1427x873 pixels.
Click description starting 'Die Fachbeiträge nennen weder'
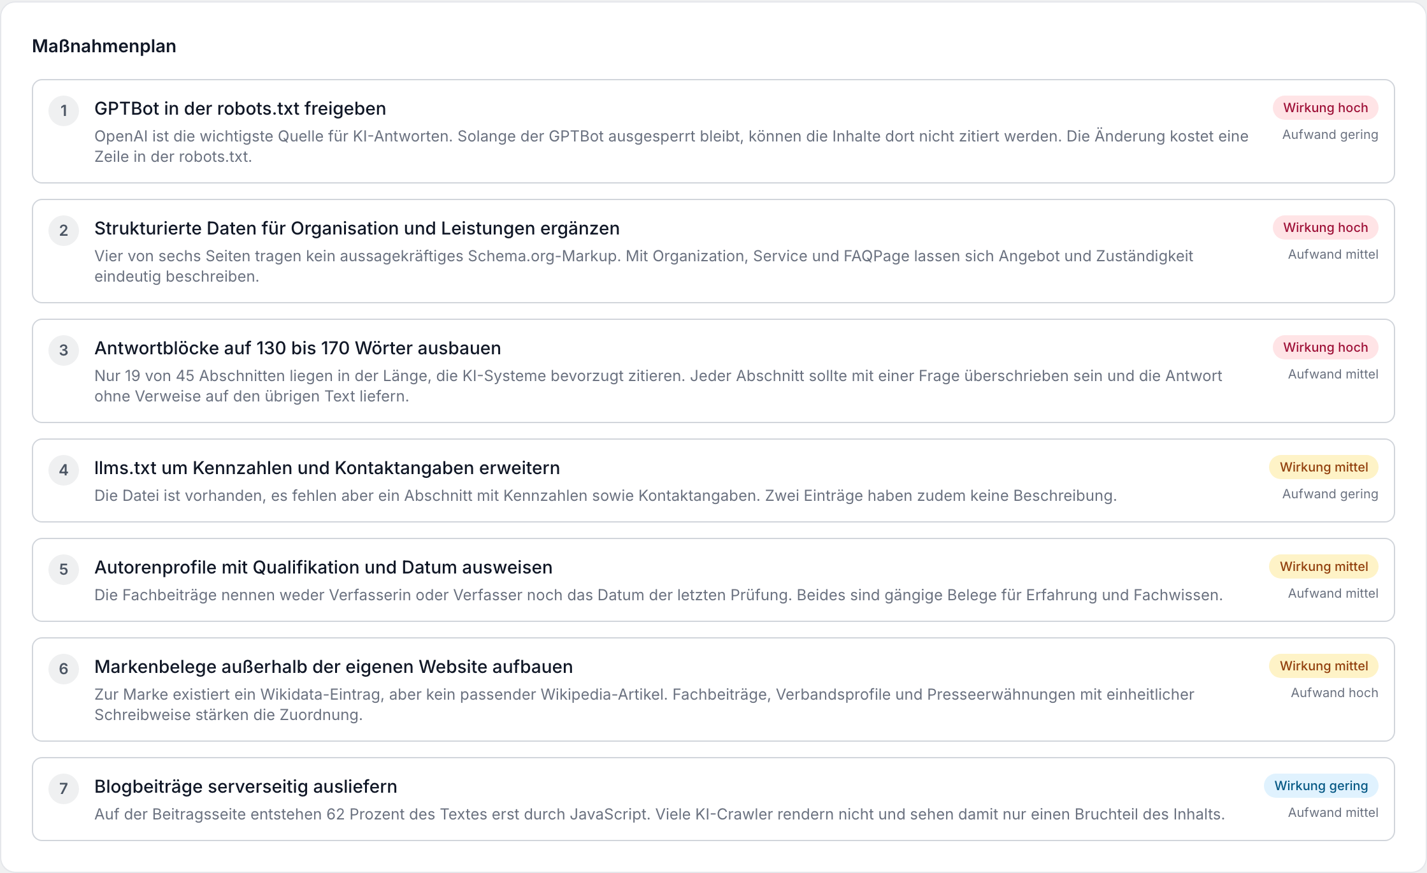coord(659,595)
